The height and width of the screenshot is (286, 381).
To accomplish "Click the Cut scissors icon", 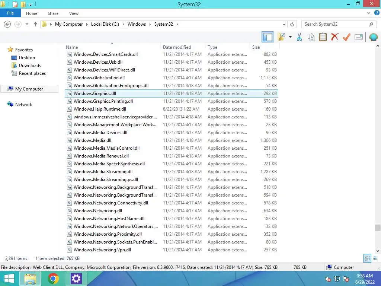I will click(300, 37).
